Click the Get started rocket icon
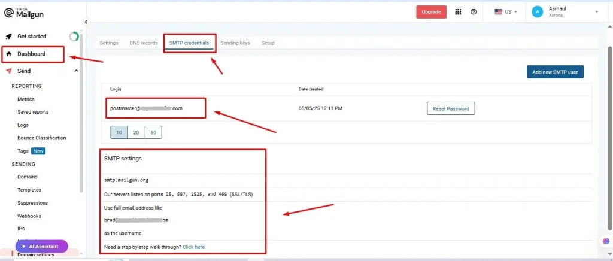This screenshot has height=261, width=613. pos(8,37)
